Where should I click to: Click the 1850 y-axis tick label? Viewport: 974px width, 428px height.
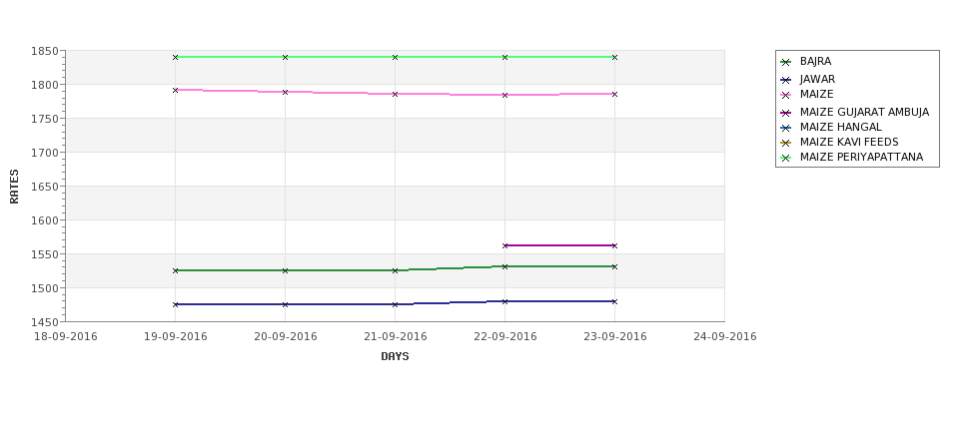(45, 52)
